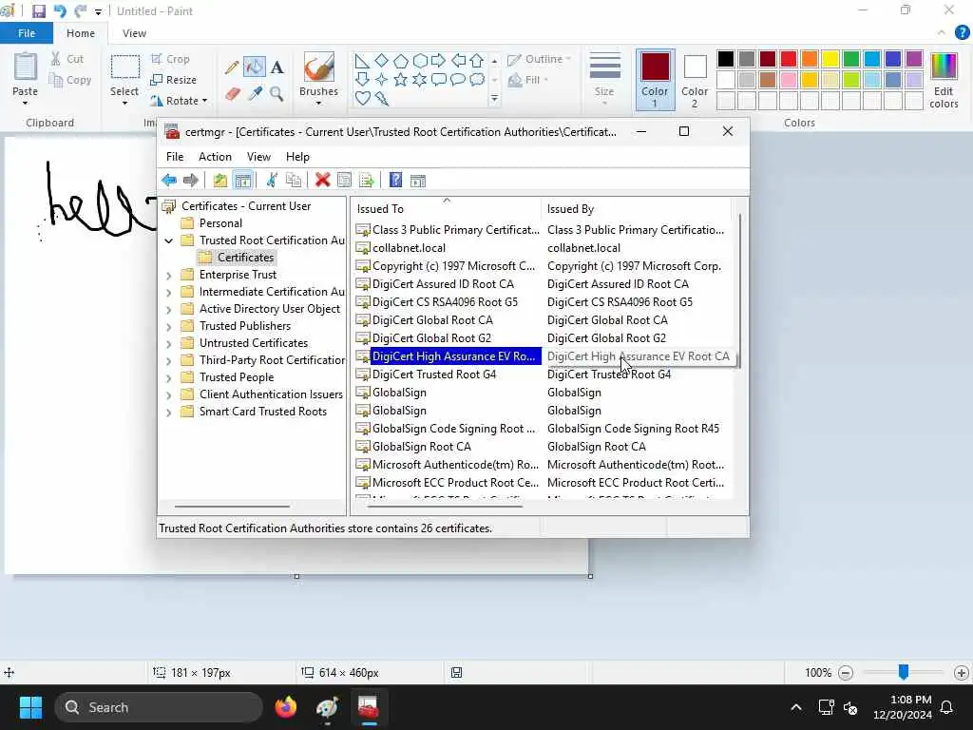
Task: Expand the Trusted Publishers node
Action: (169, 326)
